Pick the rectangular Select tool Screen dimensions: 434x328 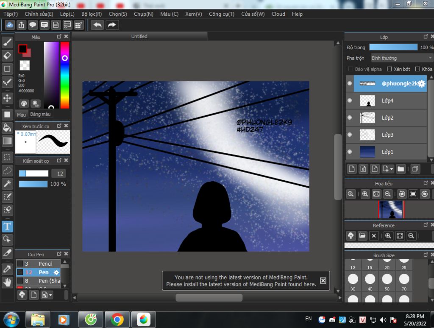(x=7, y=157)
